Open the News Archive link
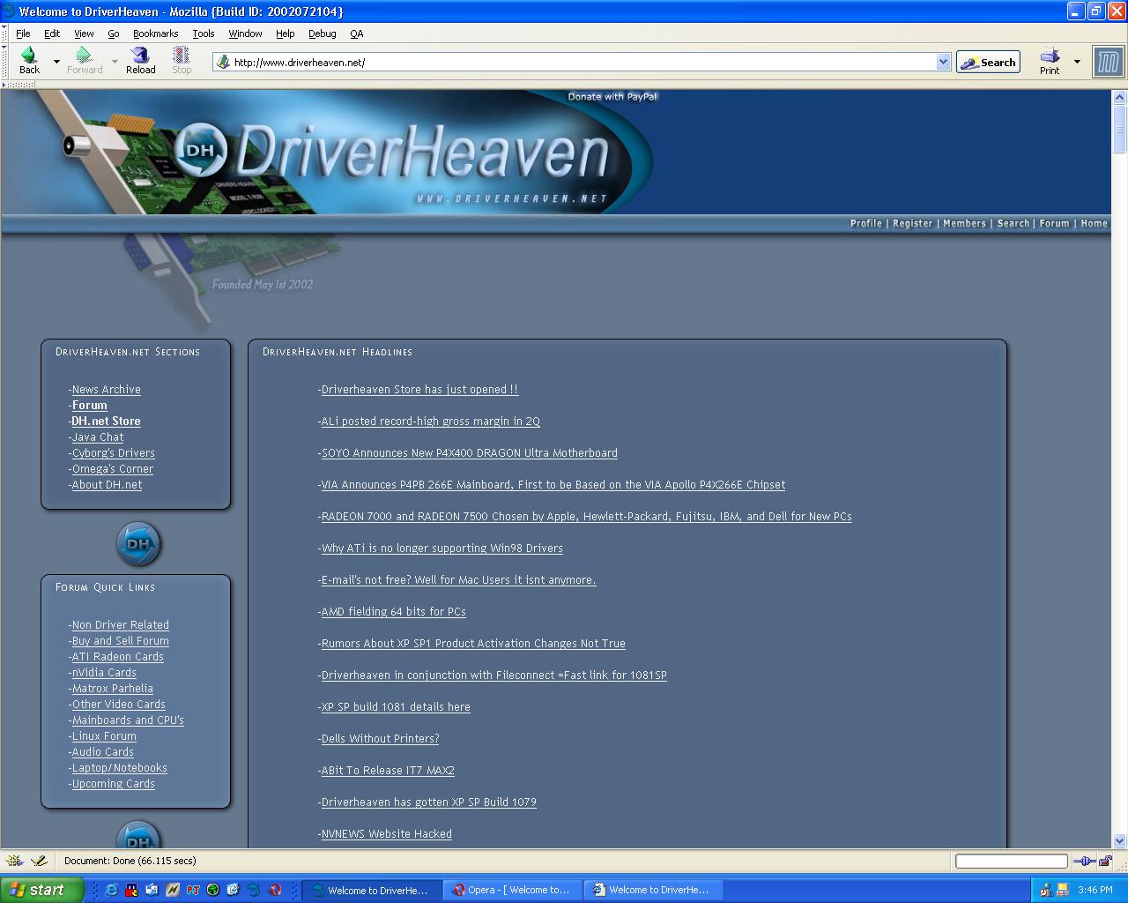This screenshot has height=903, width=1128. [106, 390]
